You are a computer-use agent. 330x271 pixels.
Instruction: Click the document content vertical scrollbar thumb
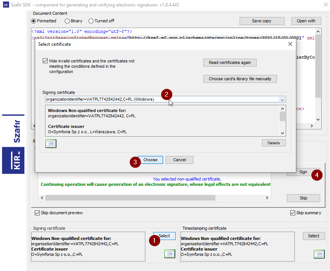pos(318,66)
